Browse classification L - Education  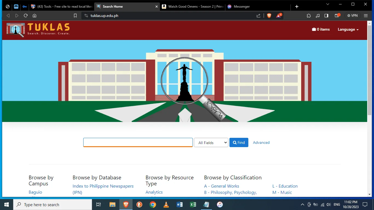point(285,186)
